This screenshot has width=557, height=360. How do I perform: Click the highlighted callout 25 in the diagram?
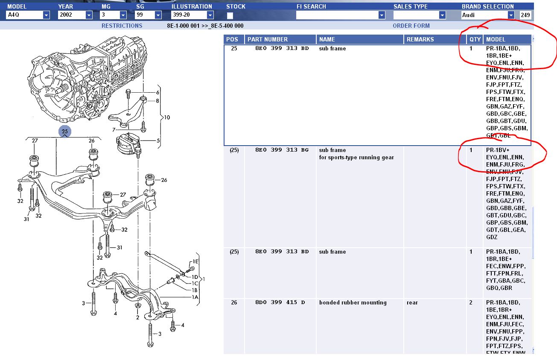coord(64,132)
